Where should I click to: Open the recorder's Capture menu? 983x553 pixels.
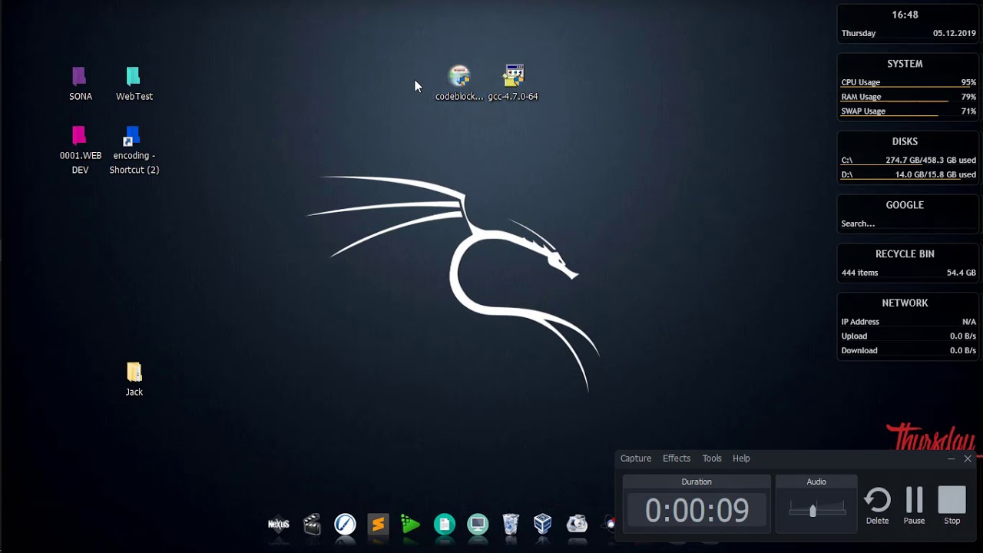636,459
